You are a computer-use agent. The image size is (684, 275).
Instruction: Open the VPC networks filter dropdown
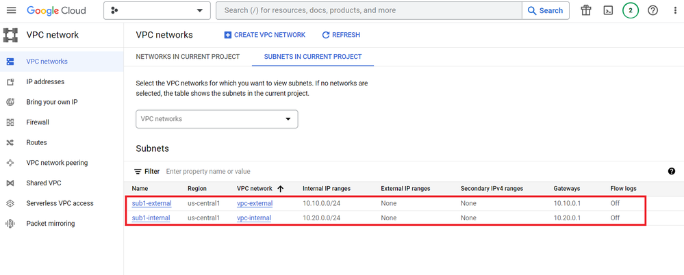tap(216, 119)
